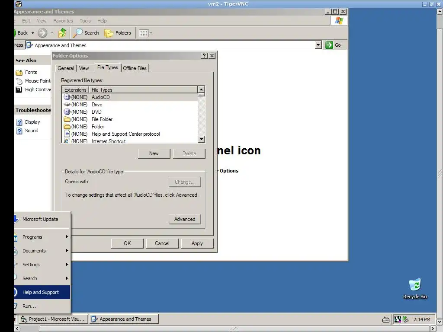Open the Edit menu

tap(26, 21)
